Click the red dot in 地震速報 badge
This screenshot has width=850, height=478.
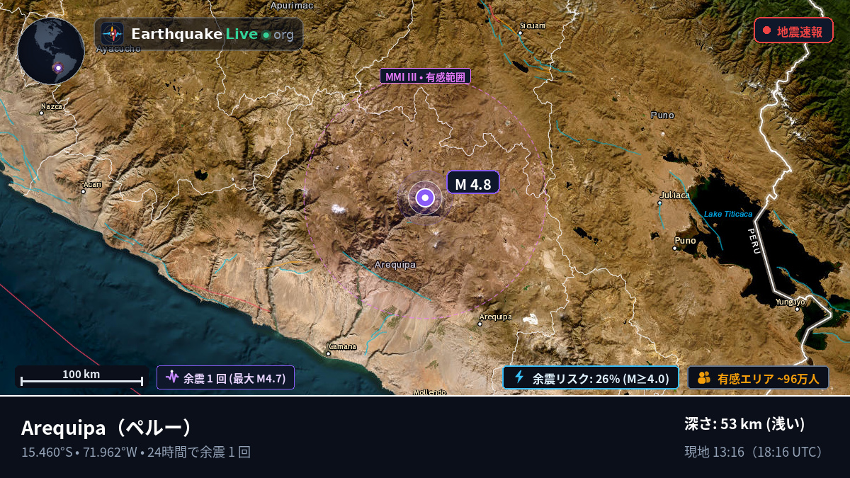click(766, 30)
